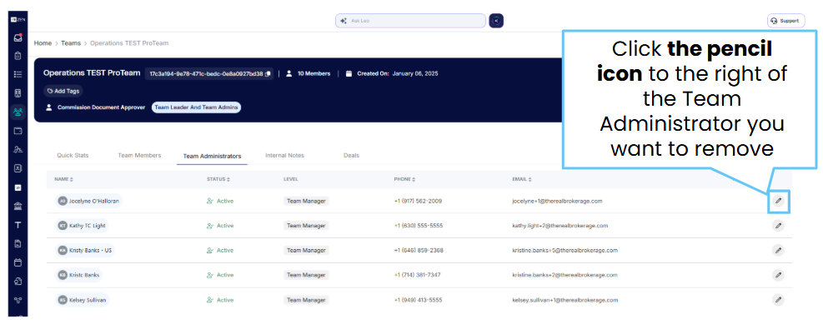This screenshot has width=823, height=324.
Task: Open the Deals tab
Action: [351, 155]
